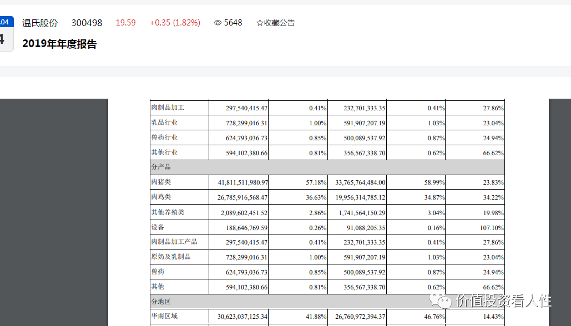Click cost value 19,956,314,785.12
The image size is (571, 326).
click(x=360, y=197)
